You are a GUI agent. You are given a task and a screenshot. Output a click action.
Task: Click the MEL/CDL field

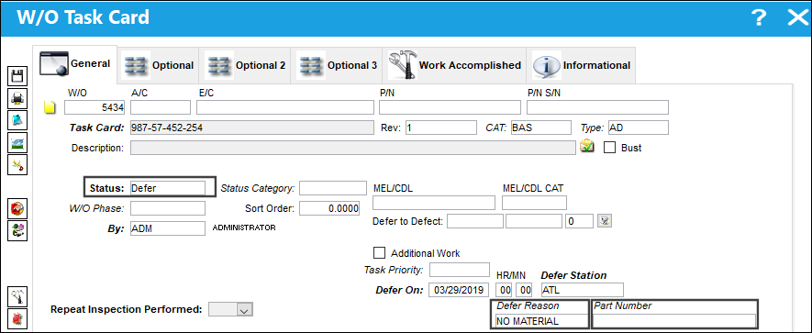click(x=434, y=203)
